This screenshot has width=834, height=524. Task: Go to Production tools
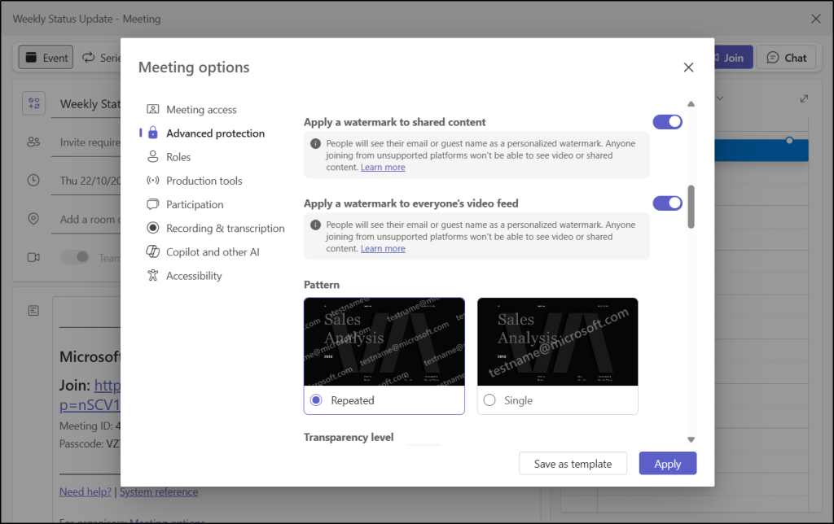[204, 181]
